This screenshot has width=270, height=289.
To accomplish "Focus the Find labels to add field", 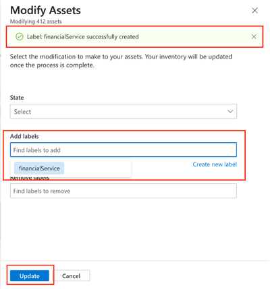I will (124, 150).
